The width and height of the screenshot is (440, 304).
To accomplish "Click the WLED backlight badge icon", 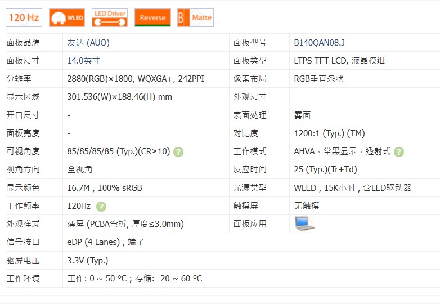I will tap(66, 17).
